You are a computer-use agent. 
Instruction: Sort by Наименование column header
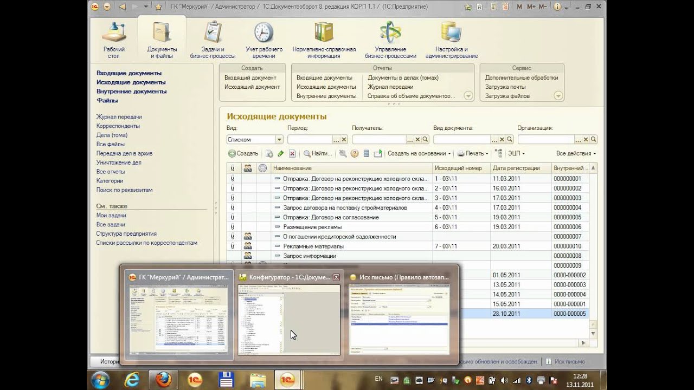(x=351, y=168)
